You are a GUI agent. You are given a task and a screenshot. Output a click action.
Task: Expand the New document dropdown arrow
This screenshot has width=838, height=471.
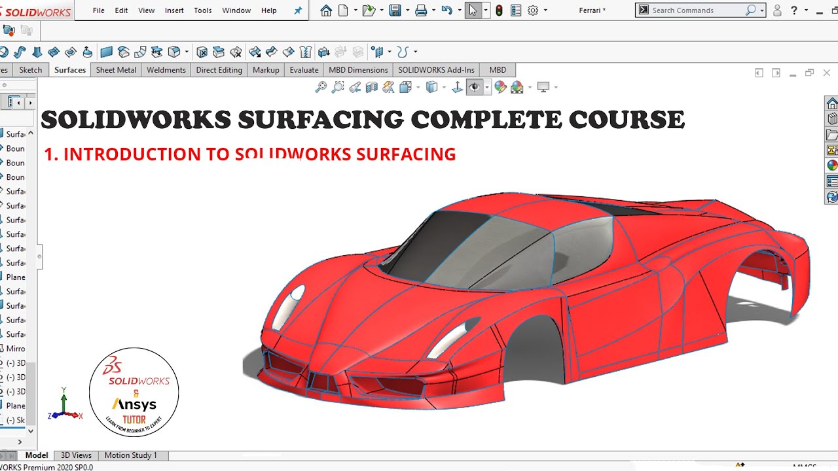355,10
